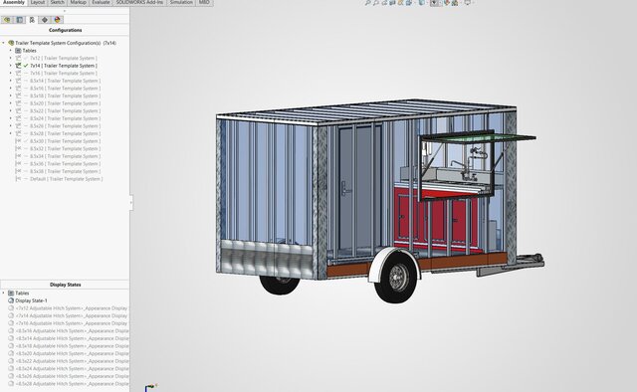Switch to the SOLIDWORKS Add-Ins tab
This screenshot has height=392, width=637.
click(x=139, y=2)
